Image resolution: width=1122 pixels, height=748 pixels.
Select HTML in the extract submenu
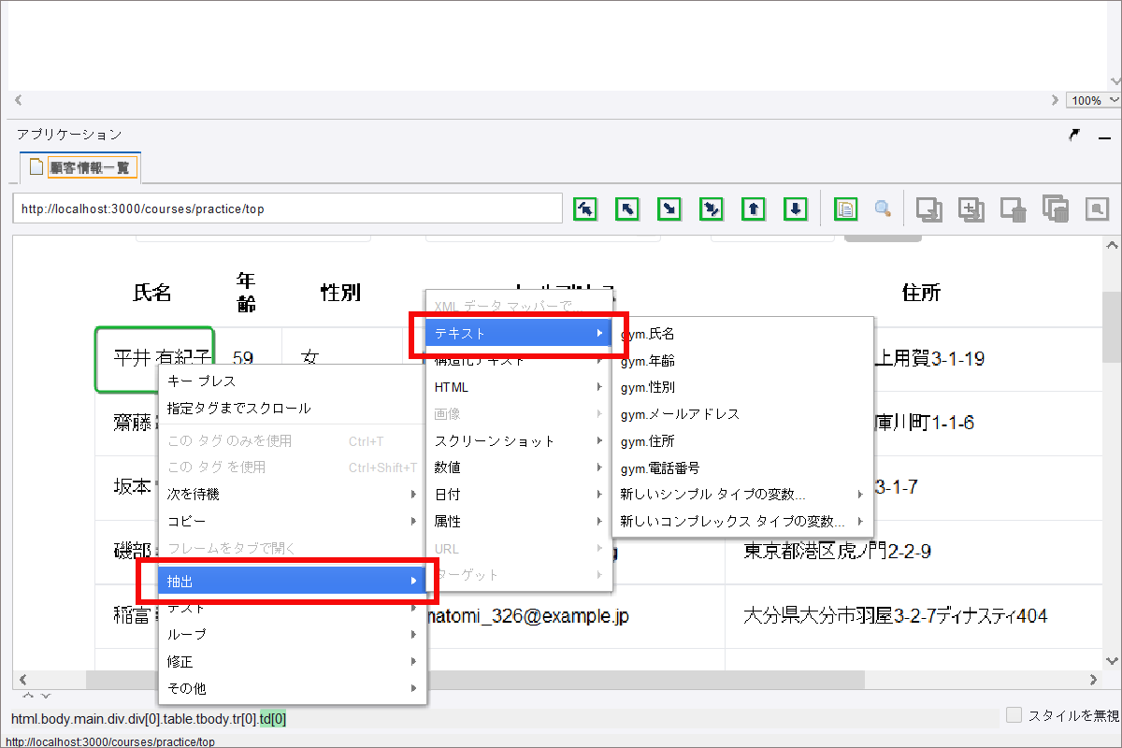pos(519,387)
